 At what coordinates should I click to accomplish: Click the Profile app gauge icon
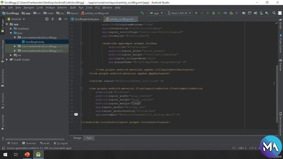(225, 13)
